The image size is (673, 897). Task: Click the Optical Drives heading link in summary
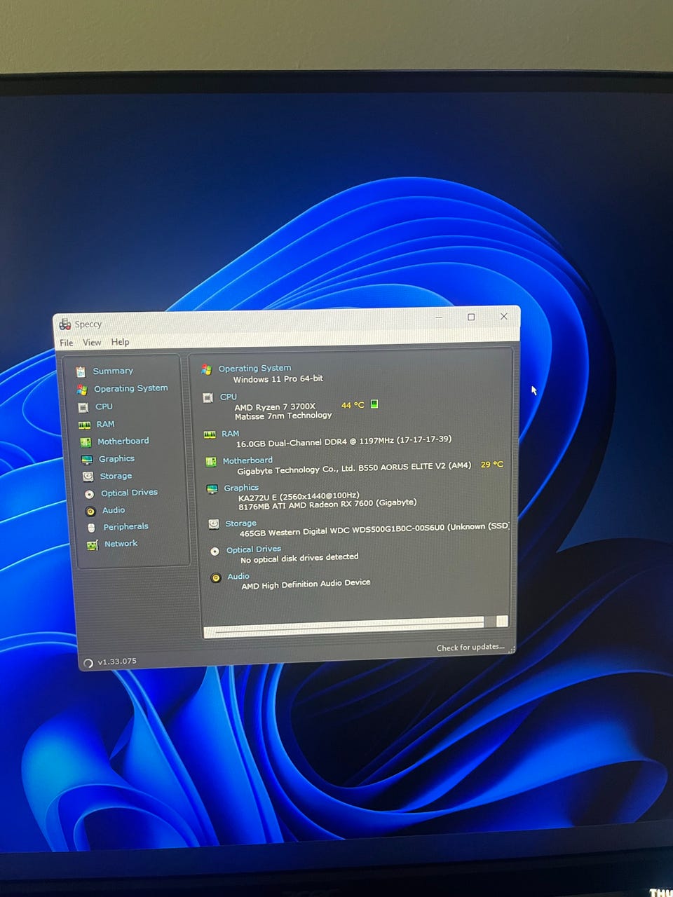click(x=254, y=550)
